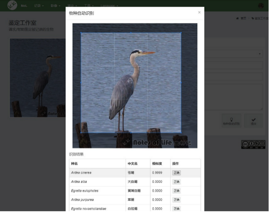Click the Ardea alba species name cell

[97, 182]
